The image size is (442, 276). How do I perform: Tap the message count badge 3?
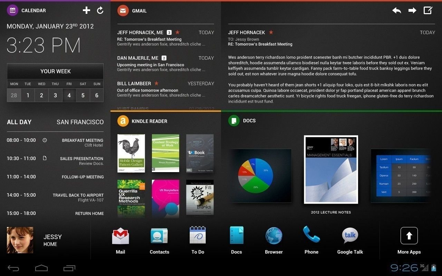click(x=169, y=32)
